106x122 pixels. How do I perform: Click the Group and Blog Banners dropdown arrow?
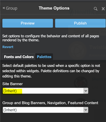click(86, 110)
